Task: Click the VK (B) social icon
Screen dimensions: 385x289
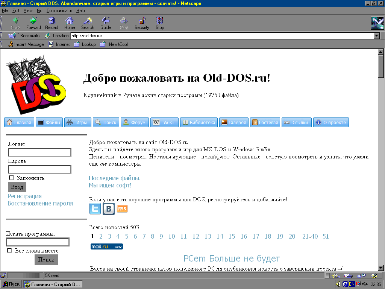Action: click(109, 208)
